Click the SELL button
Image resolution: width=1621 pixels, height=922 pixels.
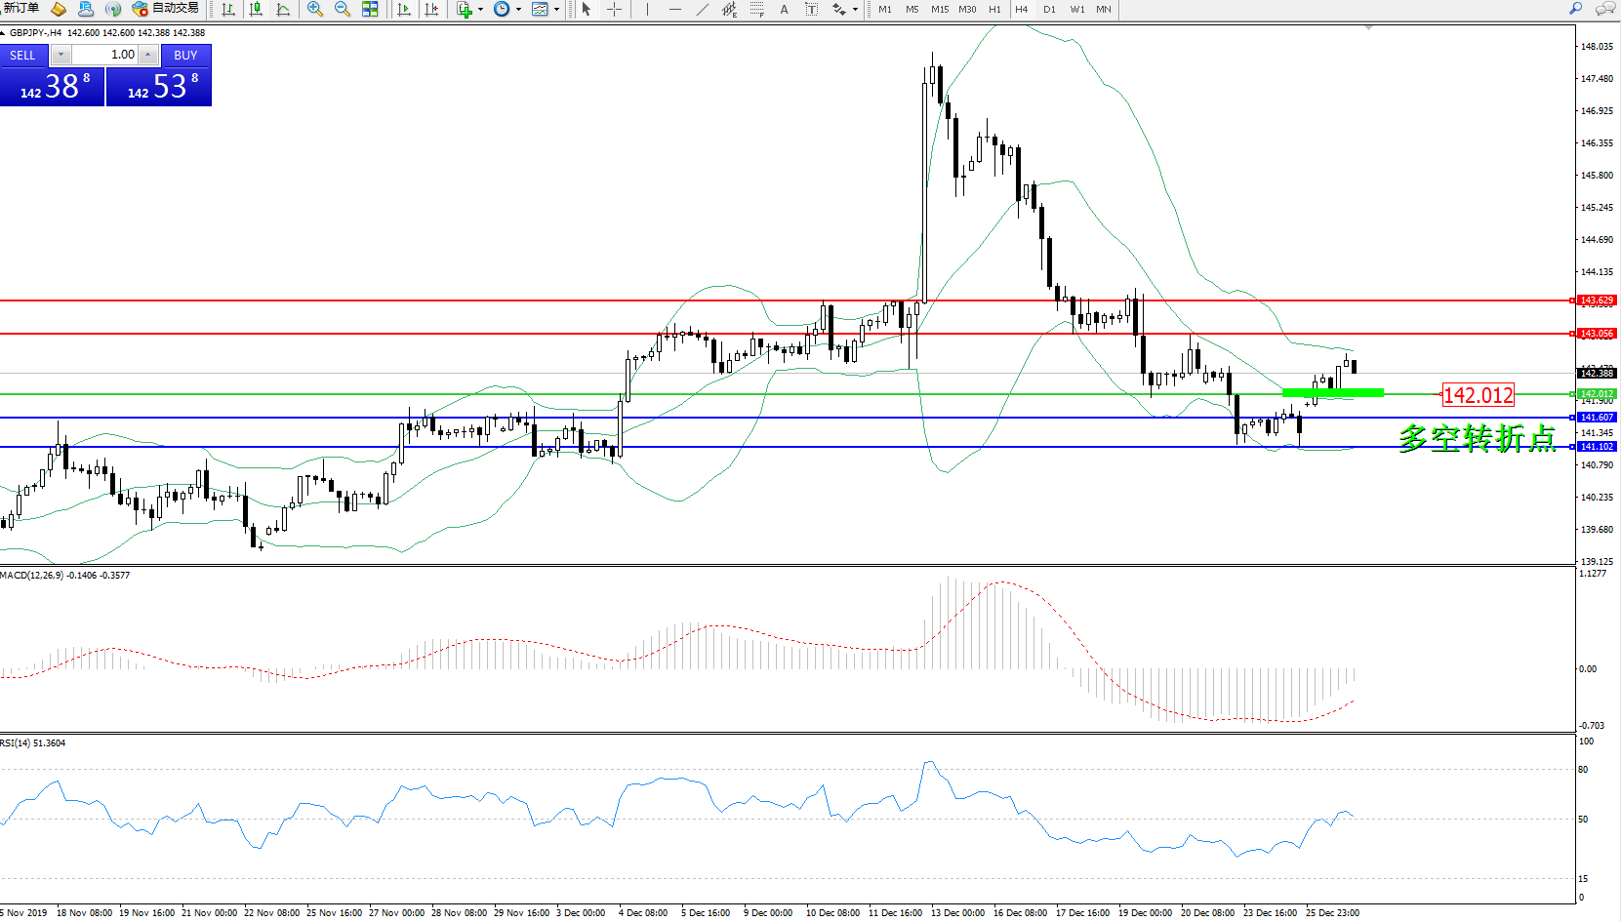pyautogui.click(x=22, y=56)
